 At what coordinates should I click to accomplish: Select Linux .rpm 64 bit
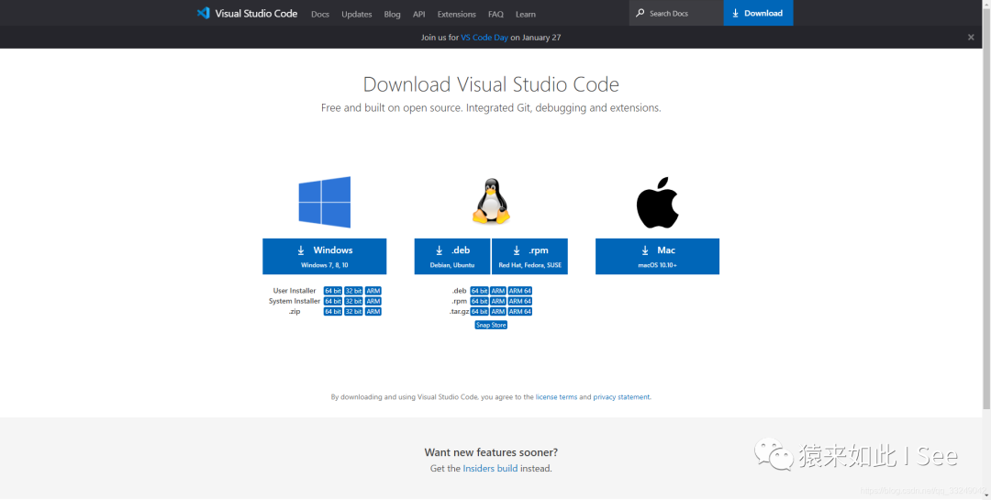479,302
